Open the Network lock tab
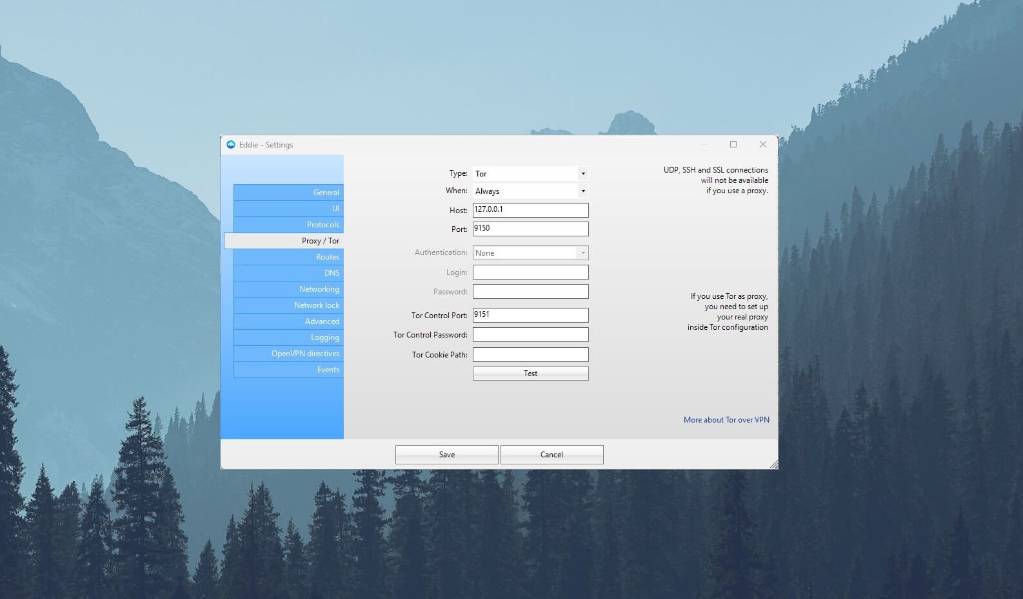The width and height of the screenshot is (1023, 599). pos(288,305)
